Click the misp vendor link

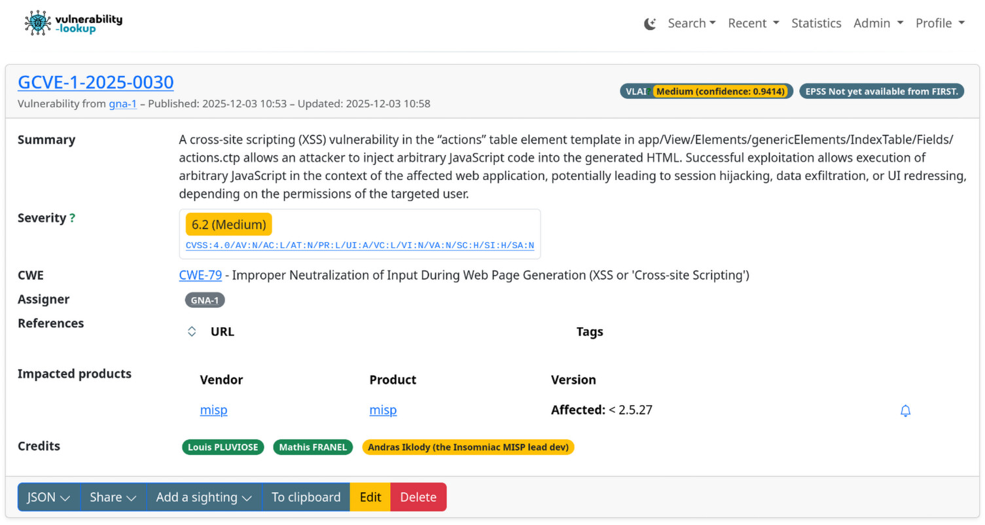coord(213,410)
